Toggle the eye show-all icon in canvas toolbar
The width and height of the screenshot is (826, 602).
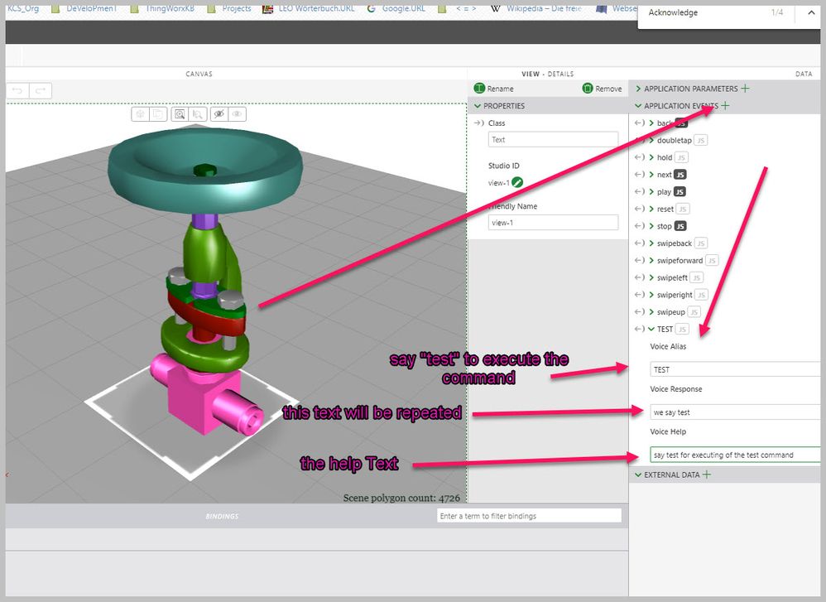click(237, 114)
